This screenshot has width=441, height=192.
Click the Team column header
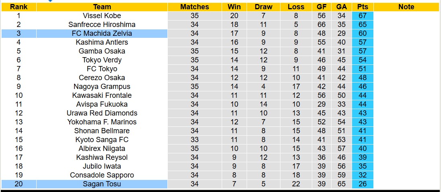point(102,7)
